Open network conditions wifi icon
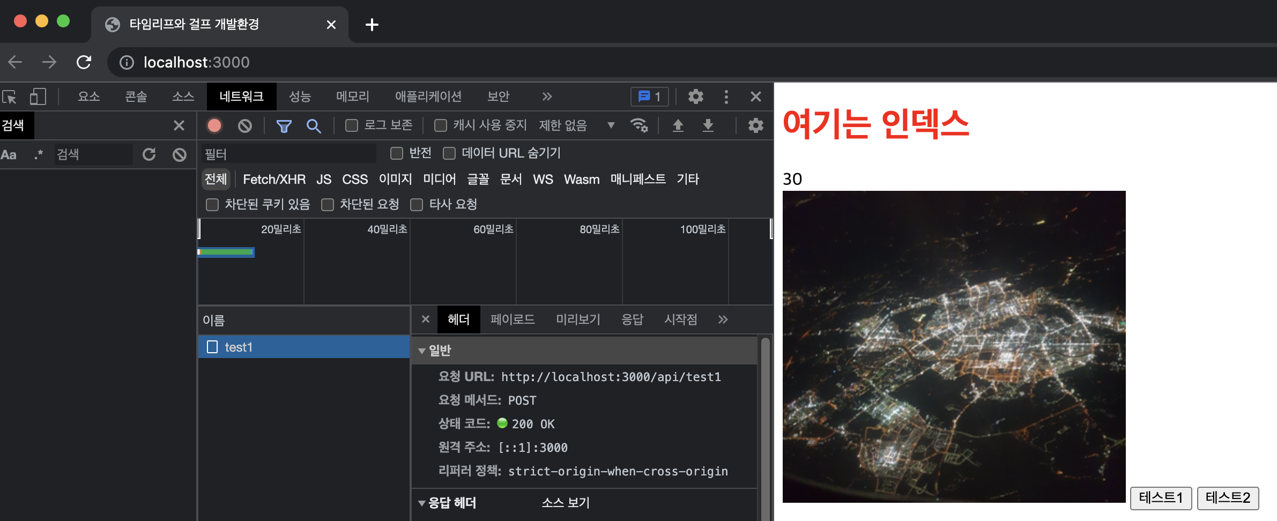1277x521 pixels. (x=639, y=125)
